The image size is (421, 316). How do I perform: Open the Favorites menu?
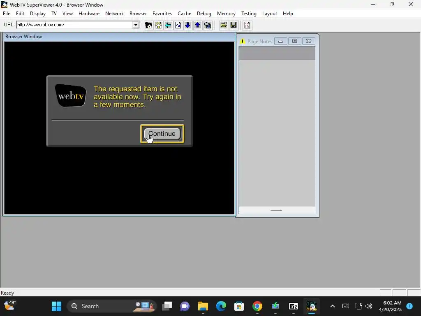[x=162, y=14]
